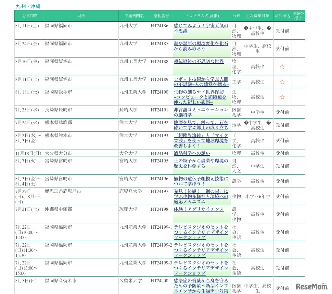
Task: Open the TV studio workshop link for HT24199-1
Action: 201,232
